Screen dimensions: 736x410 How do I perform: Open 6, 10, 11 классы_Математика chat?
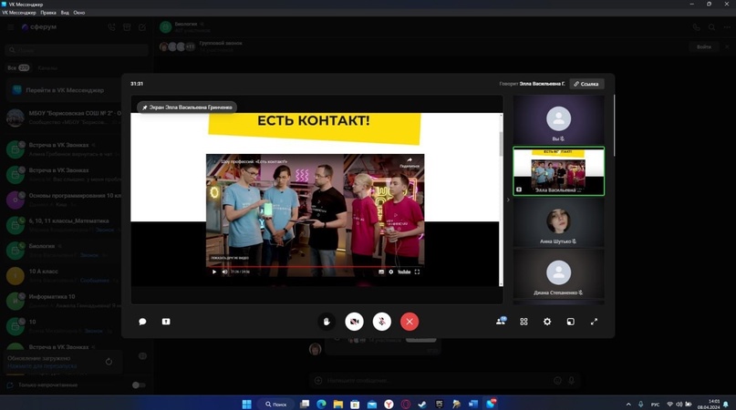63,225
